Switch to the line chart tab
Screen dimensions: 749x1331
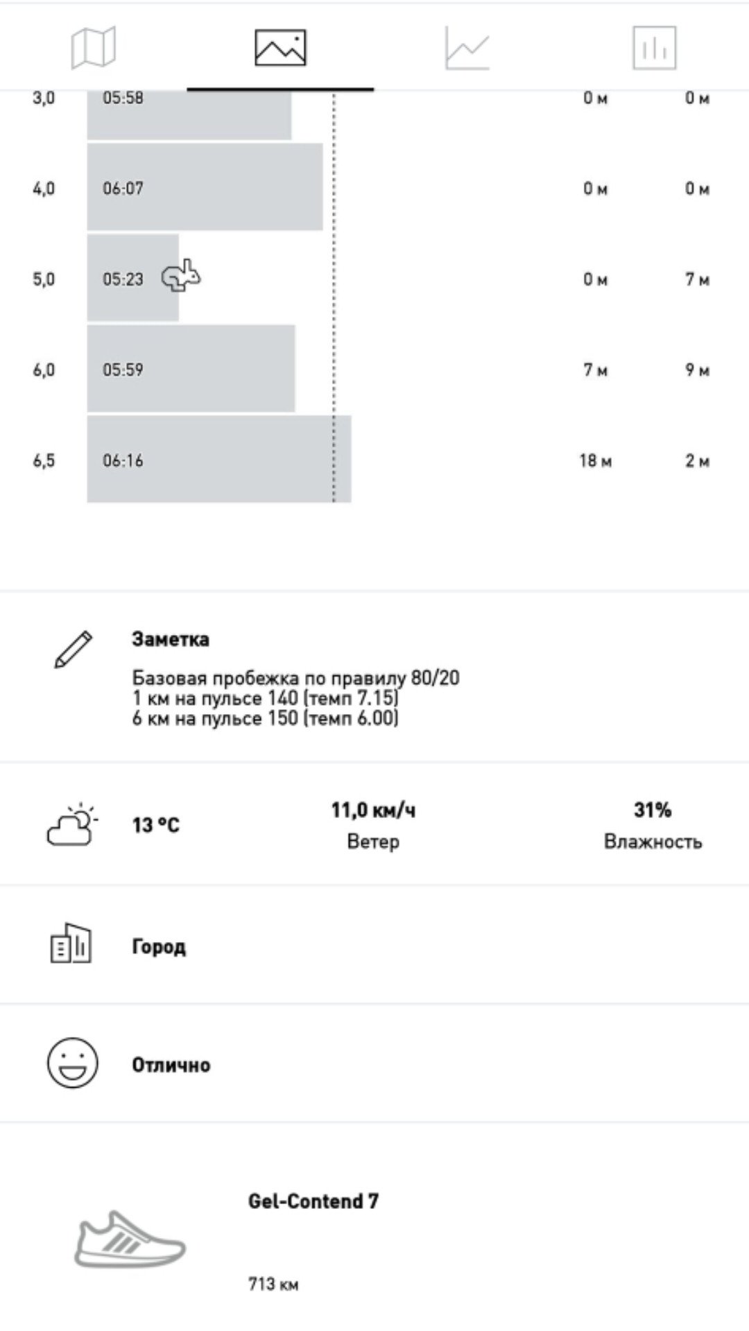[x=467, y=48]
